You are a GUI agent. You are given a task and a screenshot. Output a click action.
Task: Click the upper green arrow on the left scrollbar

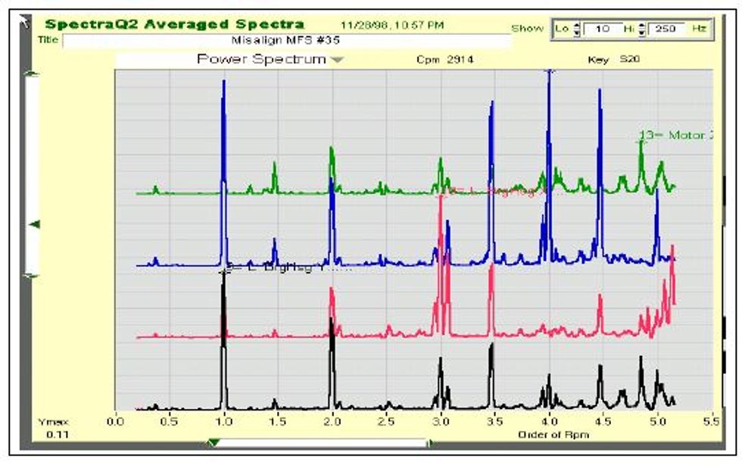pyautogui.click(x=29, y=73)
